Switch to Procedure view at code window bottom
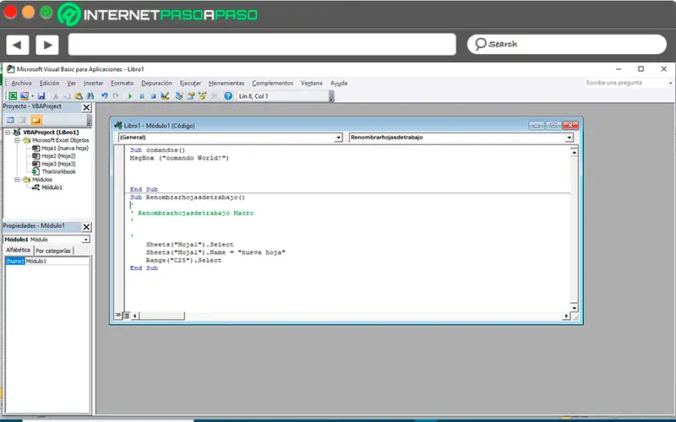This screenshot has height=422, width=676. [x=117, y=316]
